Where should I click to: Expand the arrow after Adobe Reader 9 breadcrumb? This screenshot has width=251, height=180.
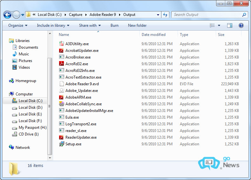point(119,15)
